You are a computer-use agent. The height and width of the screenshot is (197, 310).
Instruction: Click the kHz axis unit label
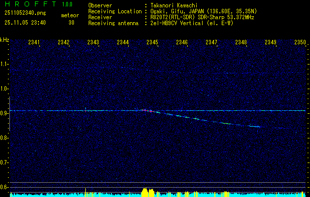pyautogui.click(x=4, y=39)
